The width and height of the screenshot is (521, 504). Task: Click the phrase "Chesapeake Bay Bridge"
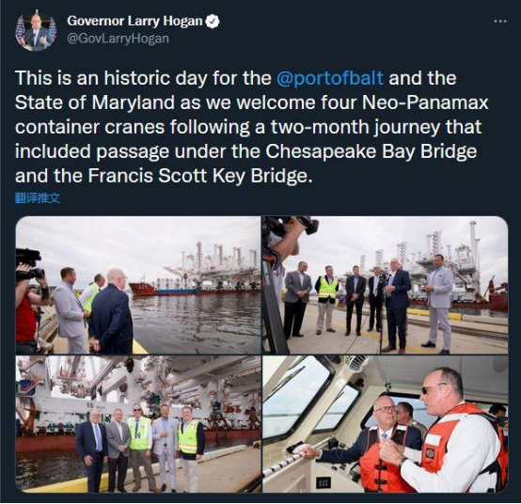[371, 151]
